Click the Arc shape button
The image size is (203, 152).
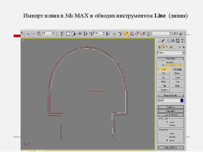coord(164,78)
